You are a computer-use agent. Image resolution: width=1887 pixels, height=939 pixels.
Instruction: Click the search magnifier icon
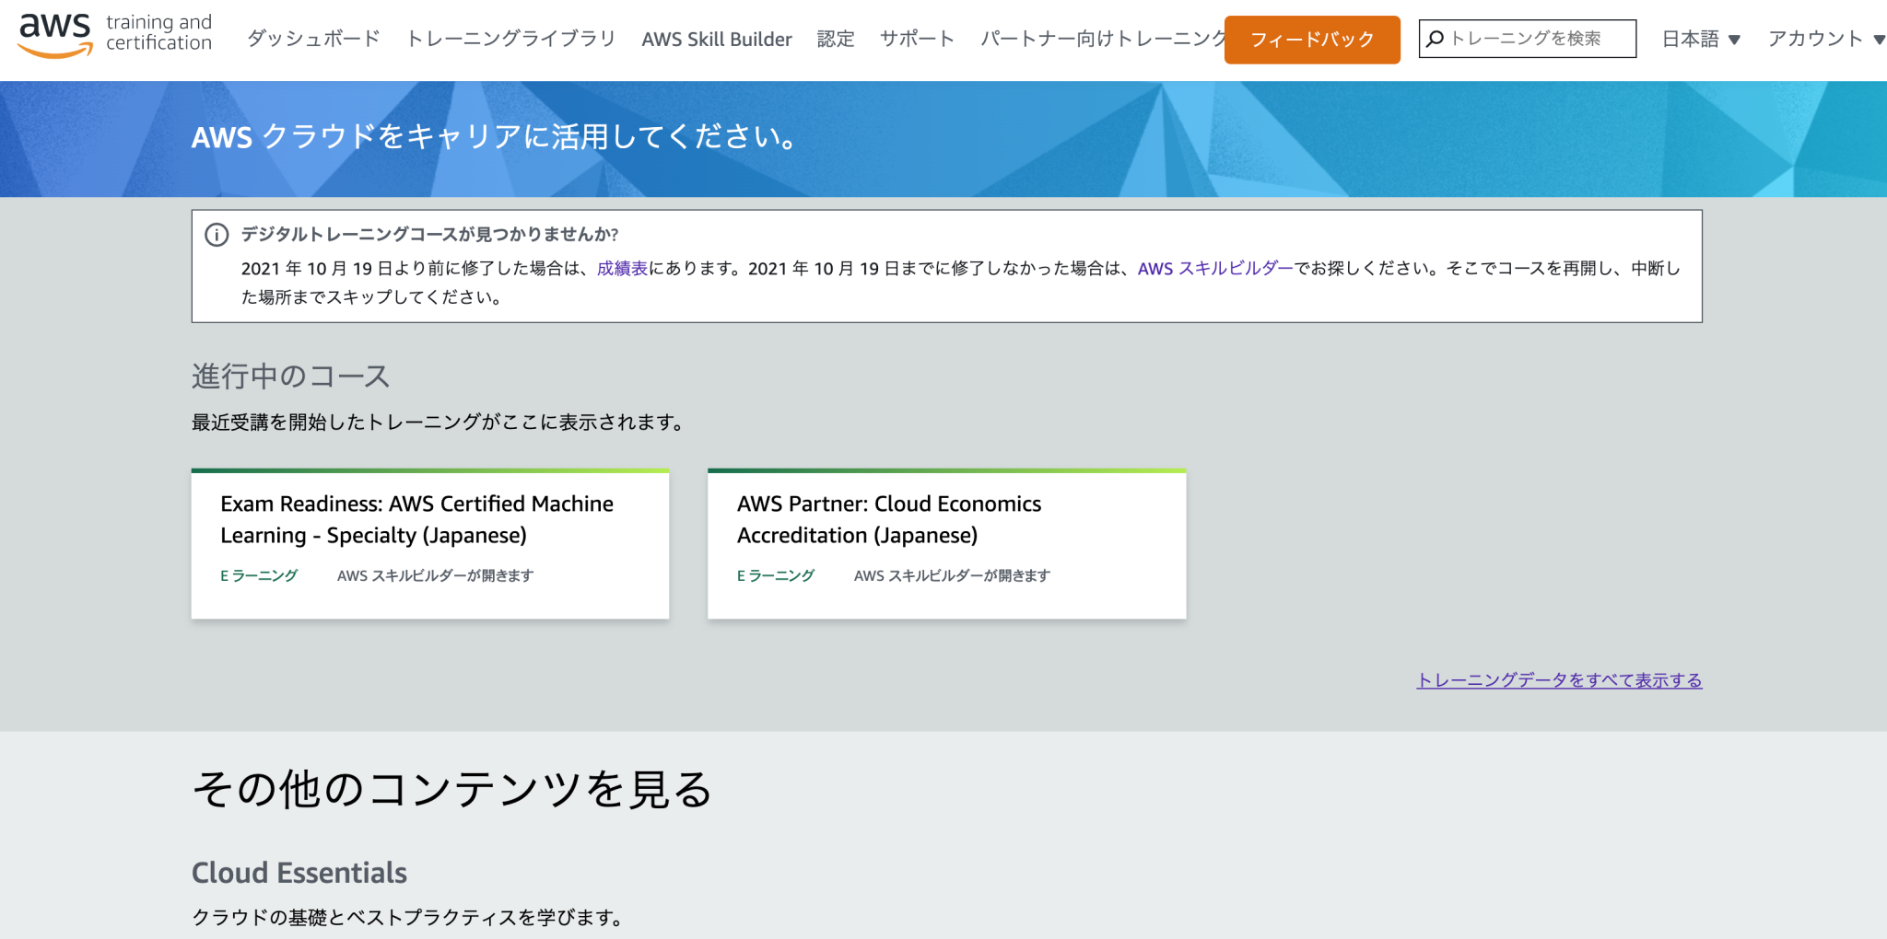pos(1435,39)
